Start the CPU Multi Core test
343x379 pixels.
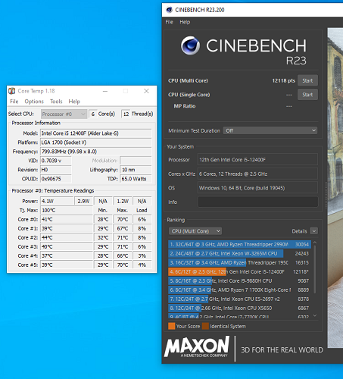307,80
